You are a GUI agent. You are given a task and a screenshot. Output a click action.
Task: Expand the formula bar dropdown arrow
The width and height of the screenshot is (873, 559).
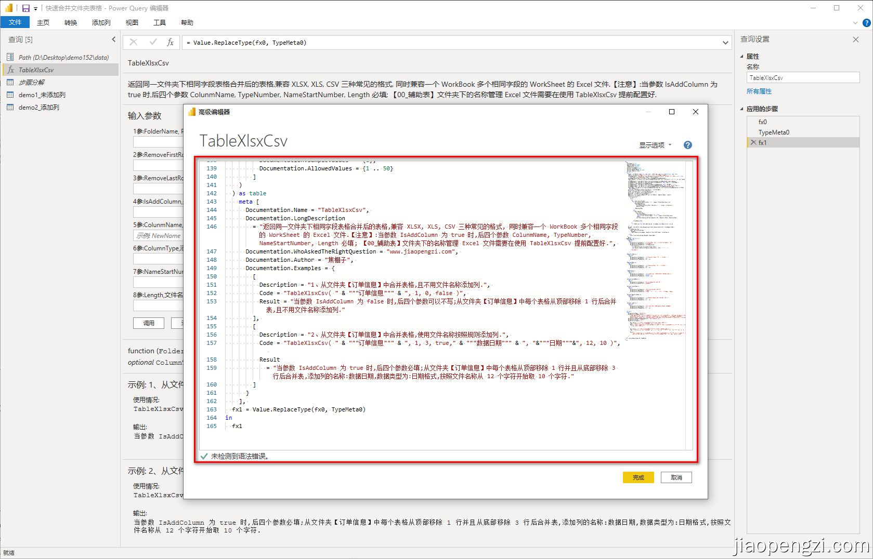[x=725, y=43]
